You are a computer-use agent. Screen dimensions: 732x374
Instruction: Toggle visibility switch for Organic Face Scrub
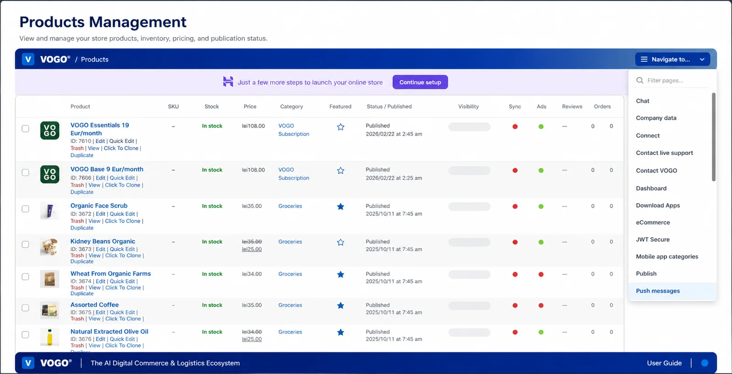(x=469, y=207)
